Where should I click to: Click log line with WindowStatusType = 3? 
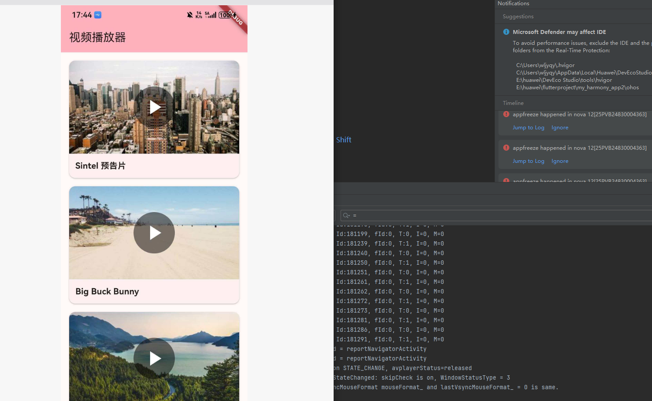pyautogui.click(x=422, y=378)
